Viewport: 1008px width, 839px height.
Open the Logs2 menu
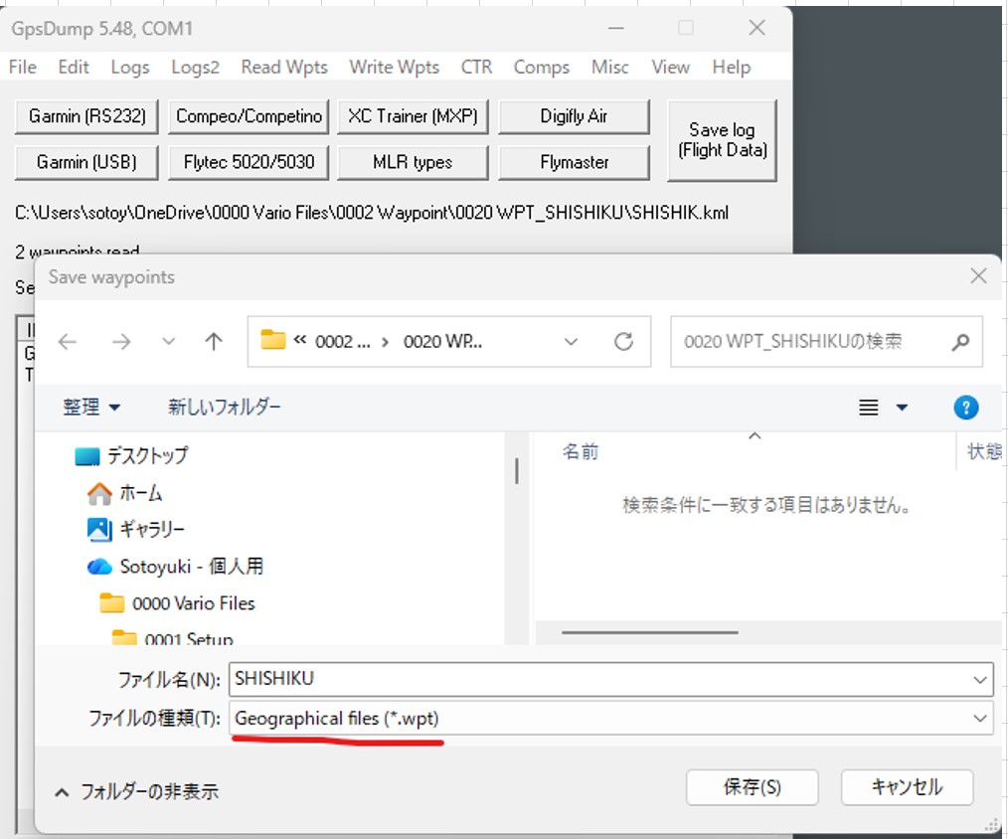[x=195, y=67]
